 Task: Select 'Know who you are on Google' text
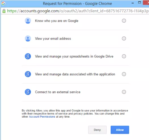pos(57,21)
